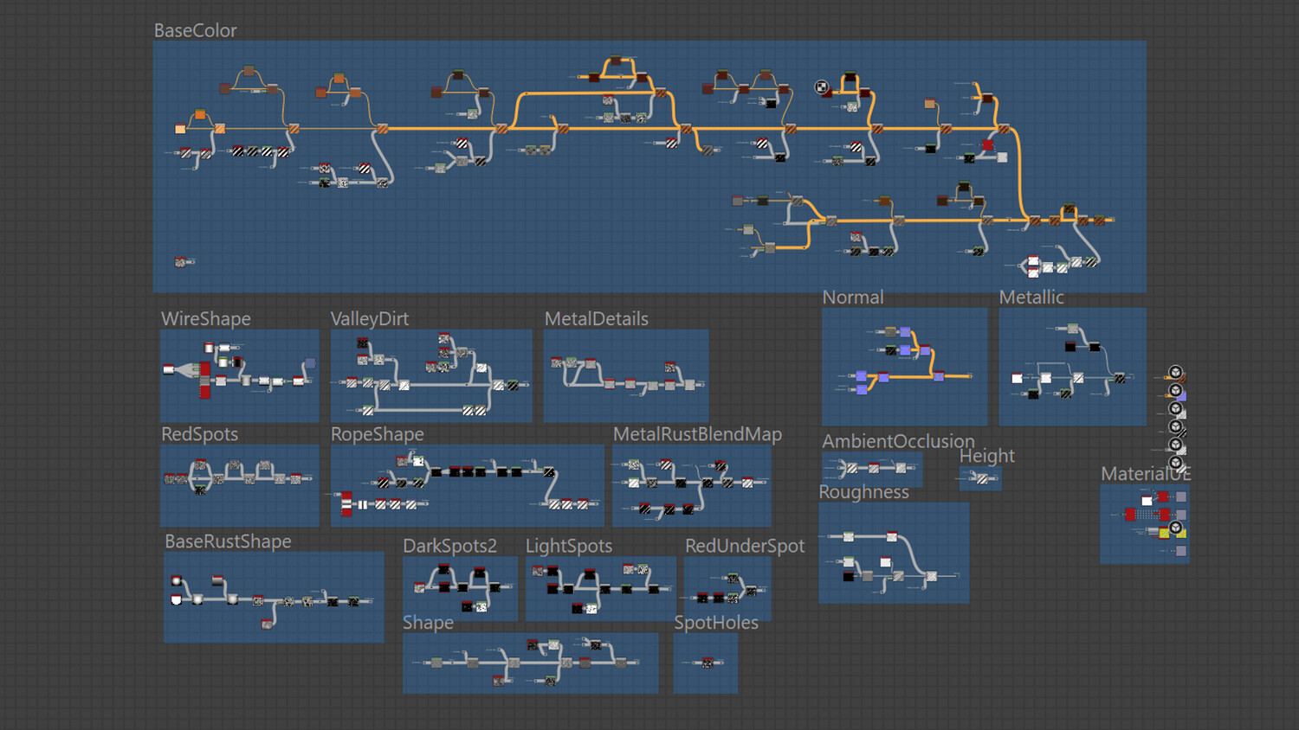The image size is (1299, 730).
Task: Select the Shape frame title
Action: (428, 623)
